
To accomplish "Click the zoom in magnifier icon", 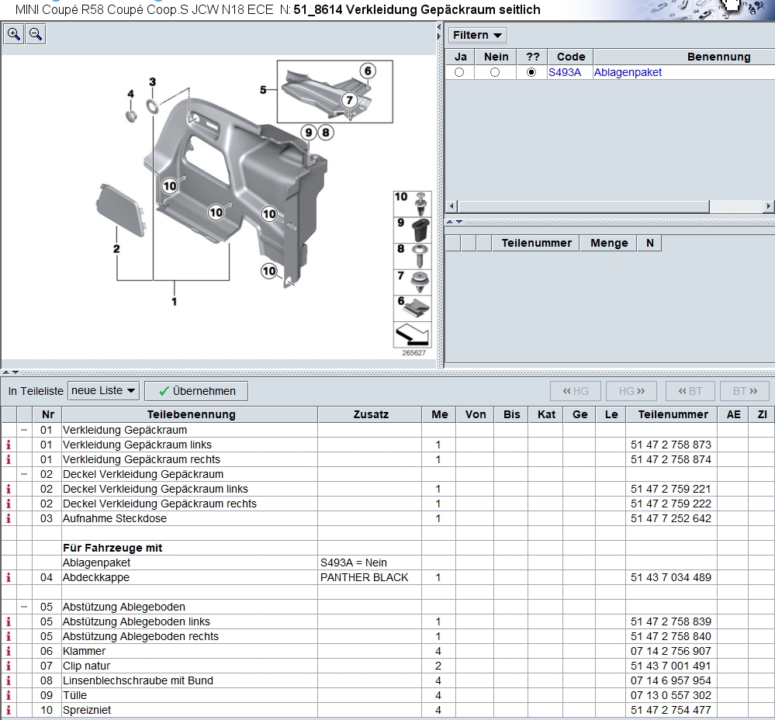I will pos(14,34).
